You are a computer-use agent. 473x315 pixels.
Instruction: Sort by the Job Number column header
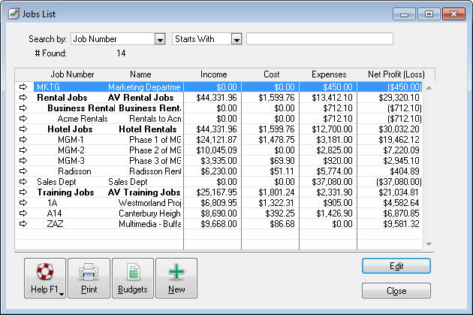pos(72,74)
